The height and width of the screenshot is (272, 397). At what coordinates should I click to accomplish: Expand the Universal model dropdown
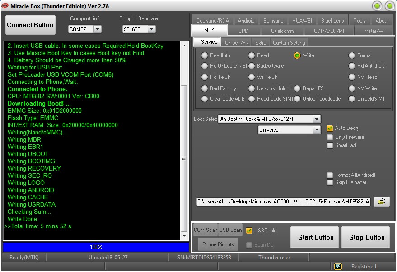pyautogui.click(x=317, y=129)
